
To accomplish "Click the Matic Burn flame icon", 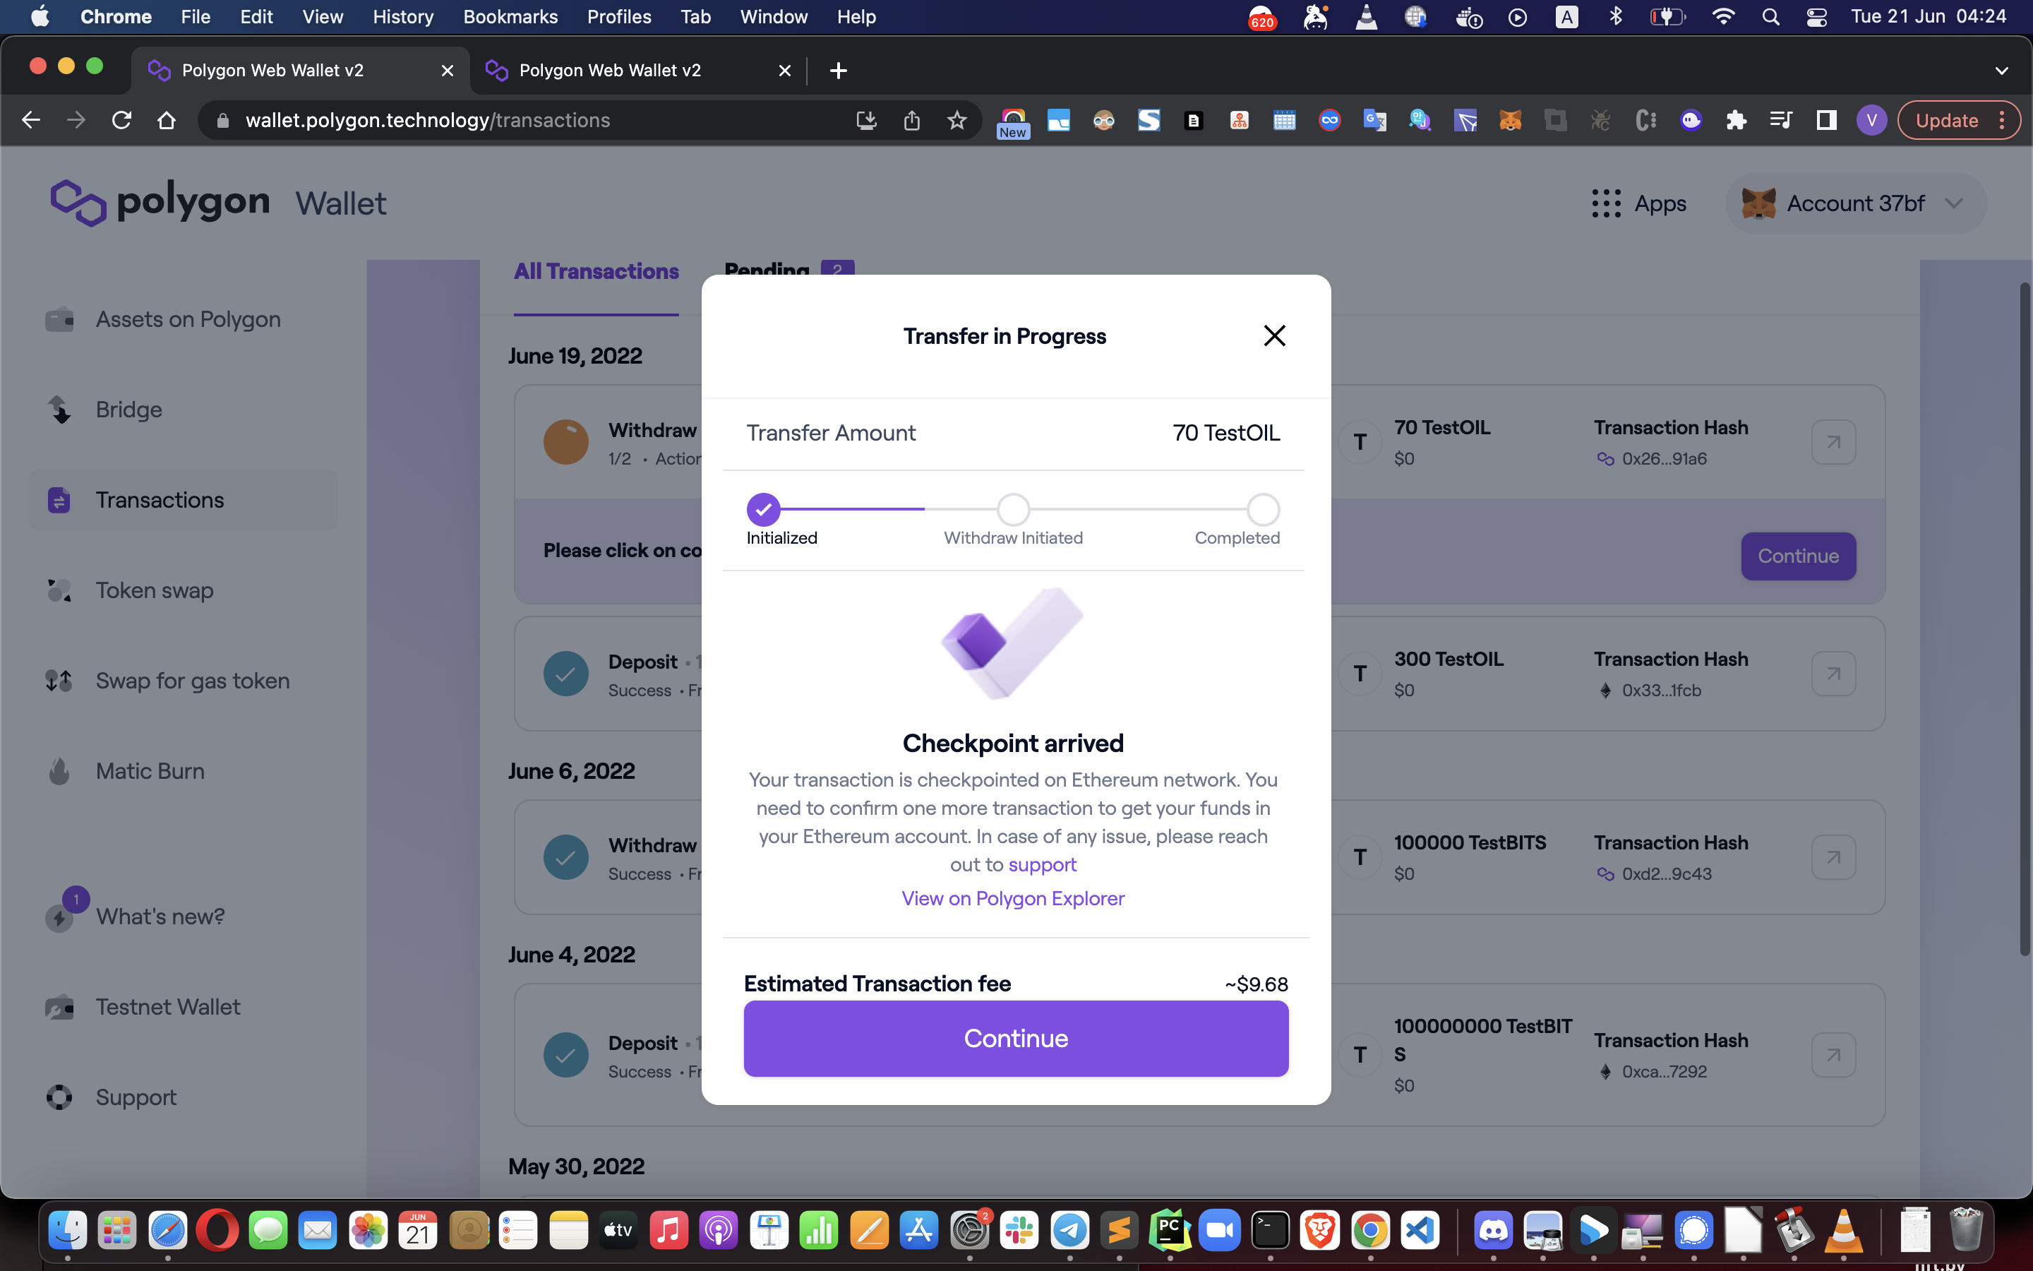I will [x=59, y=771].
